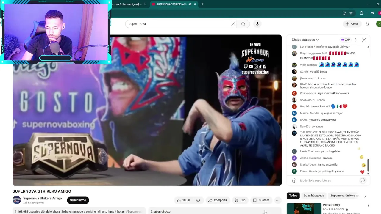Click the Chat en directo box
The image size is (381, 214).
(x=214, y=211)
